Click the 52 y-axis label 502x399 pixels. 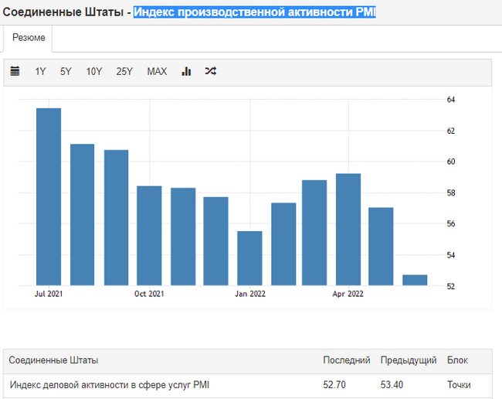point(451,286)
